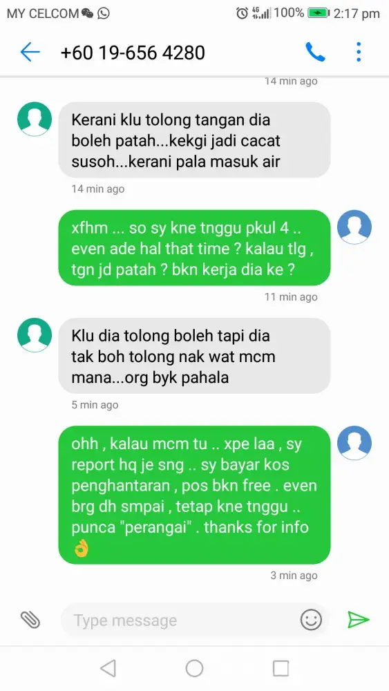389x691 pixels.
Task: Select the 'Klu dia tolong boleh' message bubble
Action: coord(194,356)
